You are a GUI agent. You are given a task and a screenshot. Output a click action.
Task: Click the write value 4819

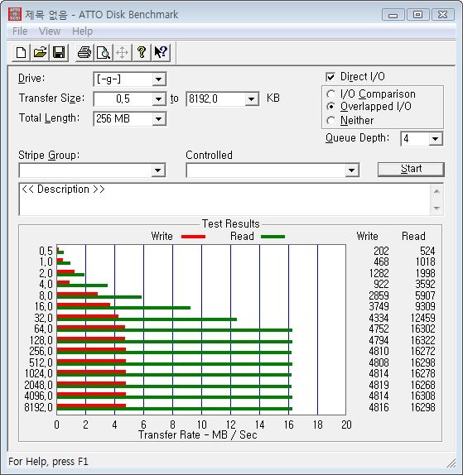click(x=379, y=385)
